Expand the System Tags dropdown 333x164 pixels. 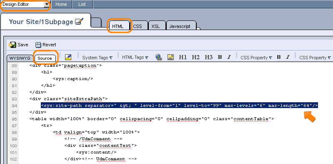97,58
